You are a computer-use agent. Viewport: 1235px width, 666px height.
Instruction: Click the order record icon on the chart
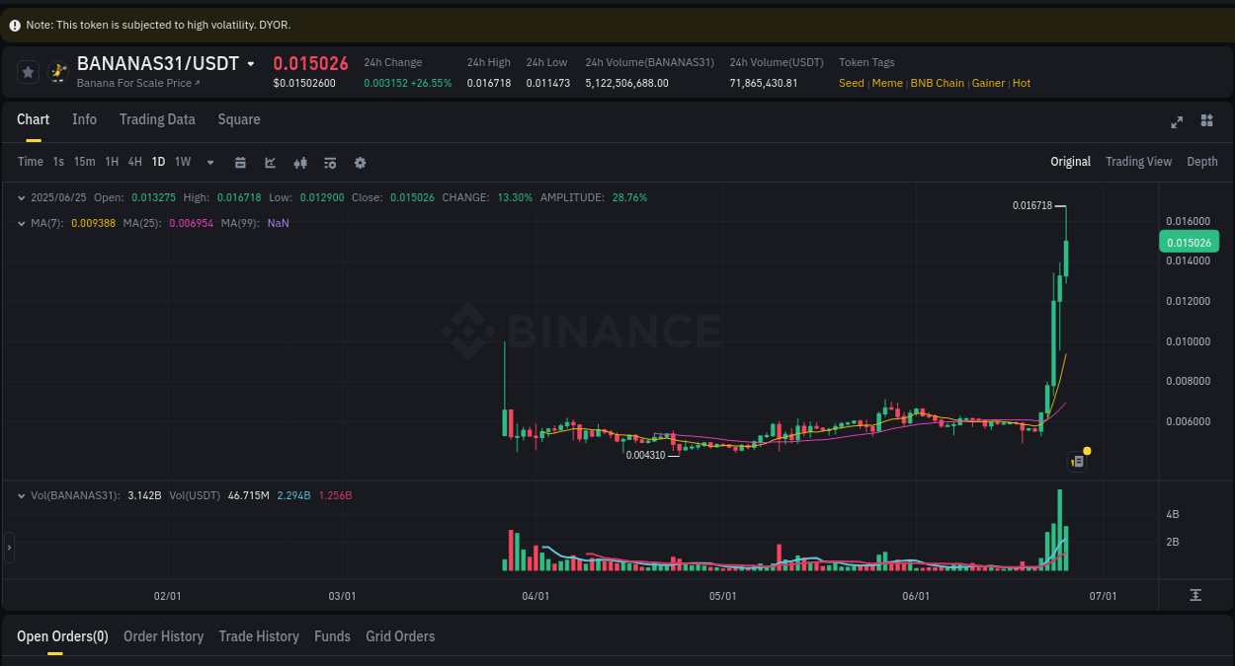click(1076, 461)
